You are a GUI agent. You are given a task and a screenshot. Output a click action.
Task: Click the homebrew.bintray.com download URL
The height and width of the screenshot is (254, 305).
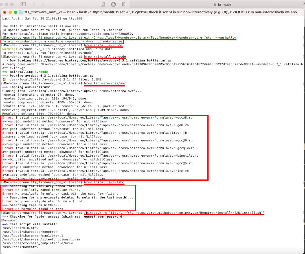(x=102, y=60)
